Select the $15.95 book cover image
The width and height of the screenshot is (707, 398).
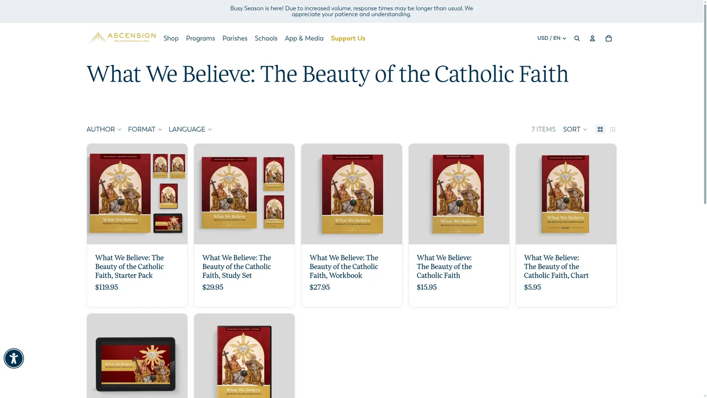(459, 194)
